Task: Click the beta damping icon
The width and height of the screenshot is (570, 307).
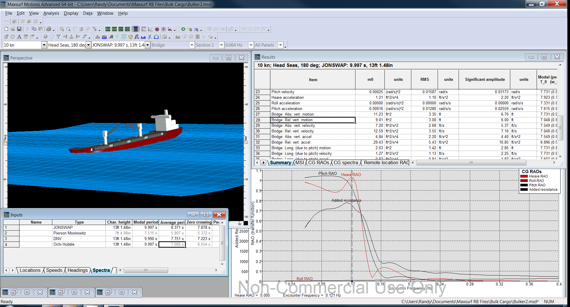Action: click(137, 37)
